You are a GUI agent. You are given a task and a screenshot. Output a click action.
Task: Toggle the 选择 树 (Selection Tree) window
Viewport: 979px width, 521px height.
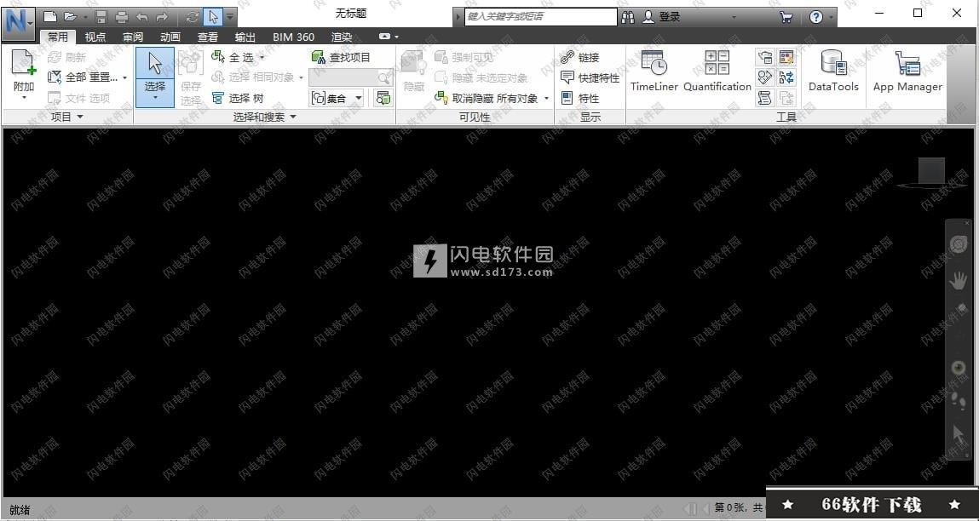(x=238, y=99)
